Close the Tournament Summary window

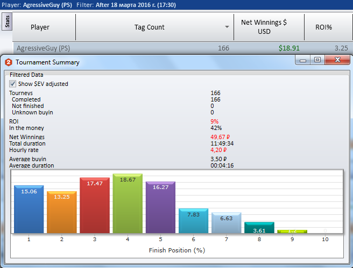tap(337, 60)
